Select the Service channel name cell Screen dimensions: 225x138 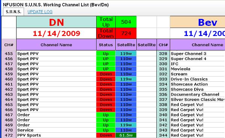(x=56, y=130)
